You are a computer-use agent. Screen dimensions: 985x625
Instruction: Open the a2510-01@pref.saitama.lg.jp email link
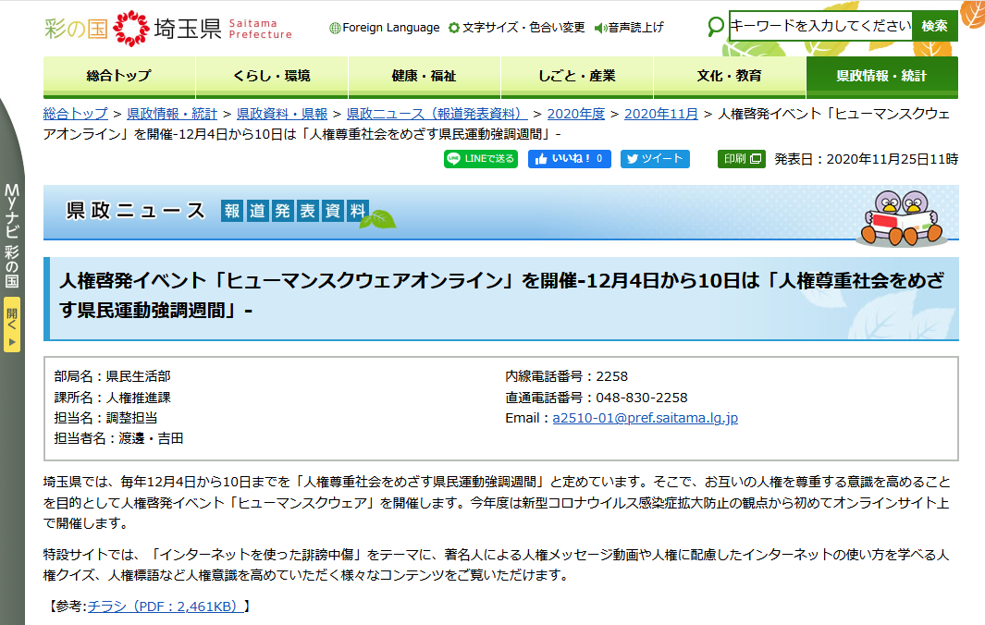[645, 418]
